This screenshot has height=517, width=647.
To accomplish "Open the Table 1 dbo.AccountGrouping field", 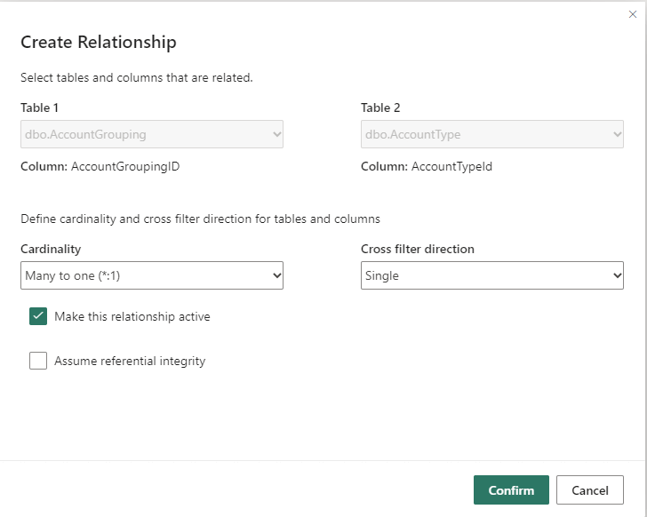I will point(142,135).
